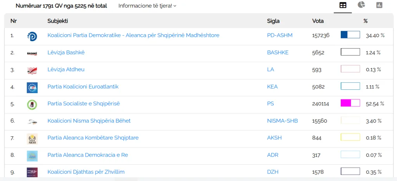Click the NISMA-SHB sigla link
397x181 pixels.
point(282,121)
